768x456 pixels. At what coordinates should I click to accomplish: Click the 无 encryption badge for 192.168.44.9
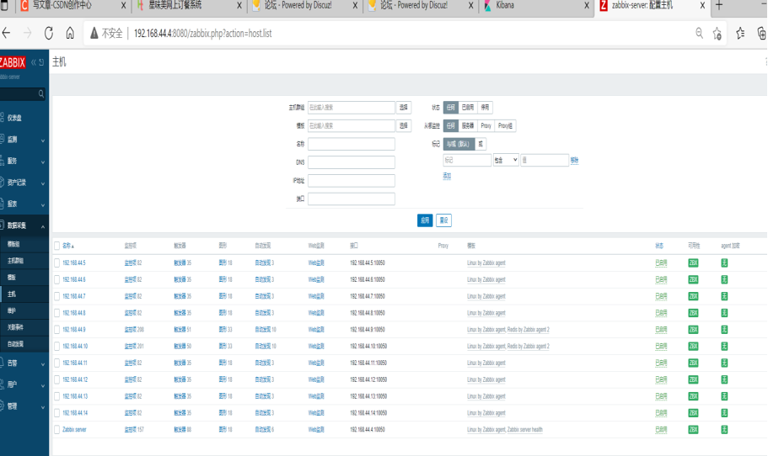click(x=724, y=330)
